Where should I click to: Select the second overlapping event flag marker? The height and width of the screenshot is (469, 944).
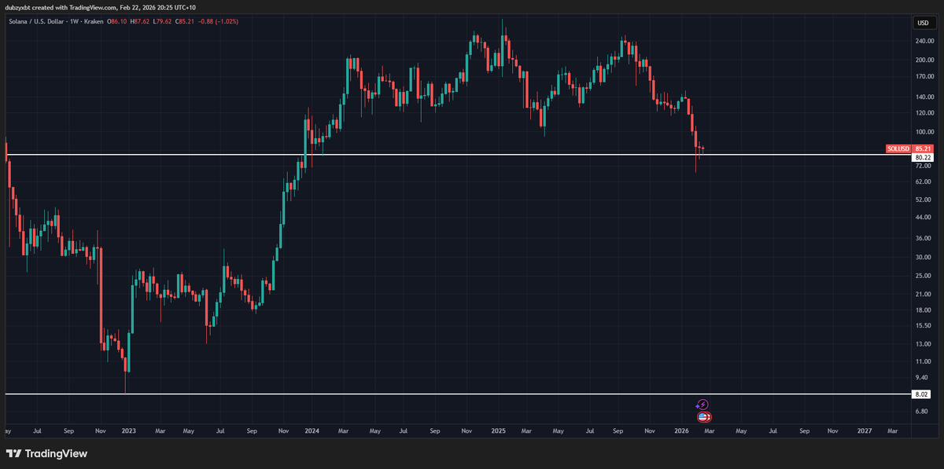[x=708, y=416]
